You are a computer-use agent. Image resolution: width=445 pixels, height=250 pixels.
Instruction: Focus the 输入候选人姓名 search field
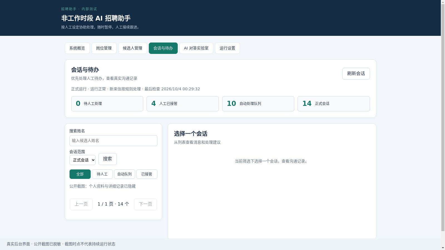113,141
